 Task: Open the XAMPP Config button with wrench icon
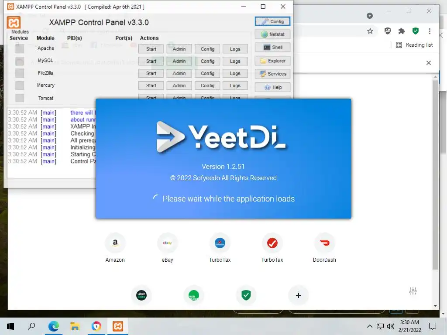pos(272,21)
